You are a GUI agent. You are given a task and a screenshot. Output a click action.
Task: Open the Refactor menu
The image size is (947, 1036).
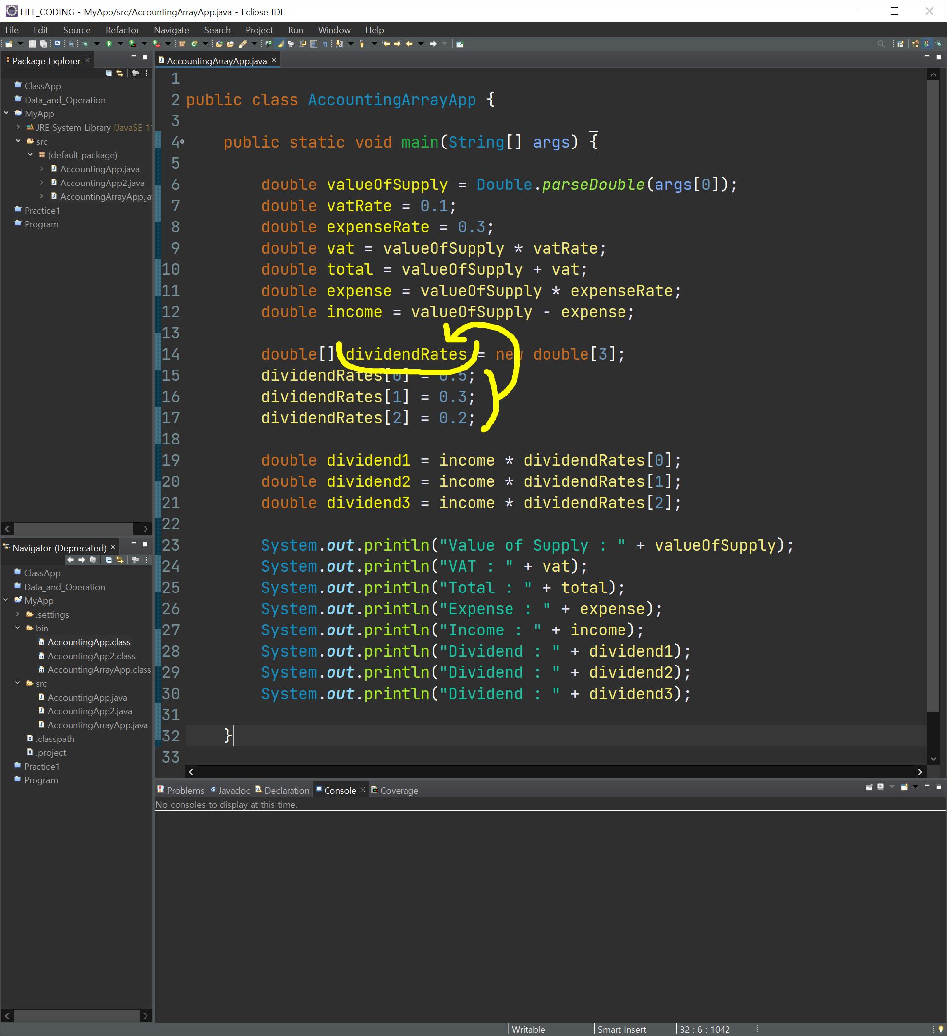(x=122, y=30)
